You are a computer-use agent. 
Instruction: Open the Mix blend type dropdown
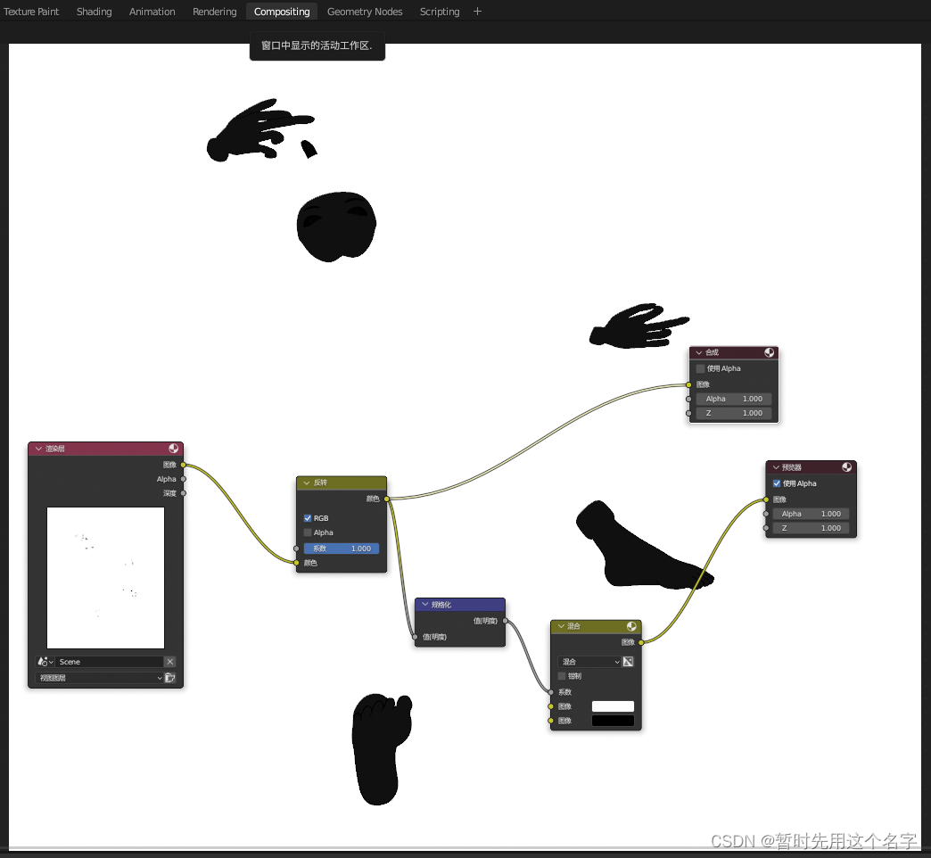click(x=589, y=662)
